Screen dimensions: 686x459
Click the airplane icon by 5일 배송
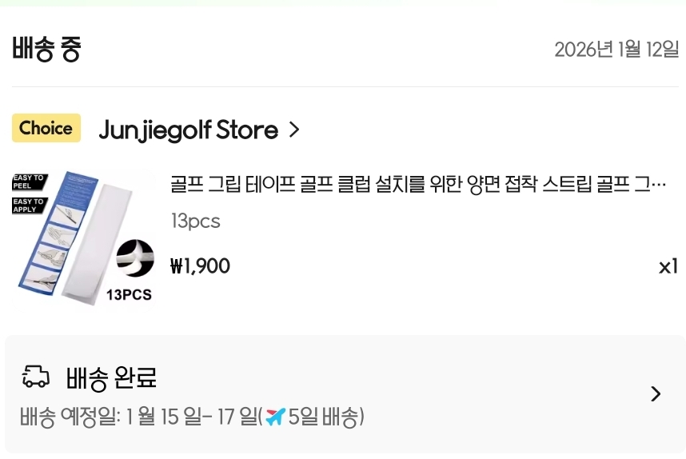275,417
